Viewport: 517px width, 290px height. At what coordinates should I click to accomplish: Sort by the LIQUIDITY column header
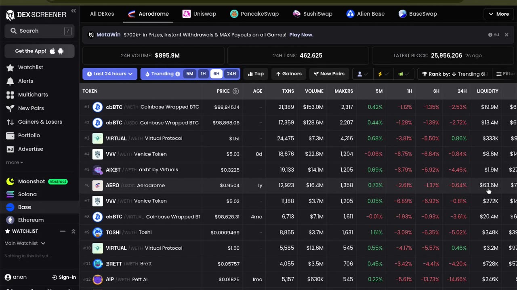[x=488, y=91]
